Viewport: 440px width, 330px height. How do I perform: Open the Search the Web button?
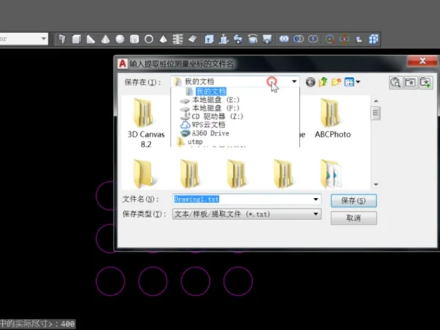(x=396, y=82)
